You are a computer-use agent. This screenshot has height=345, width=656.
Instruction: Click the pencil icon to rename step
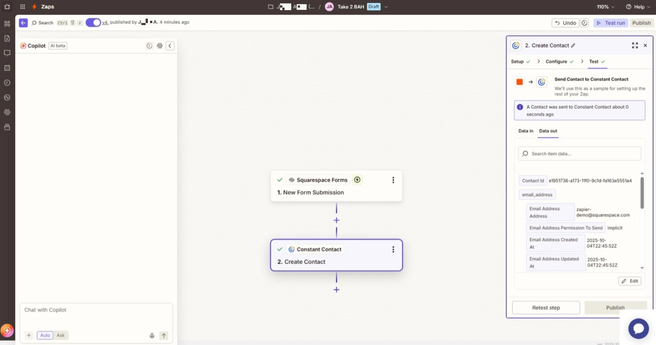click(573, 45)
